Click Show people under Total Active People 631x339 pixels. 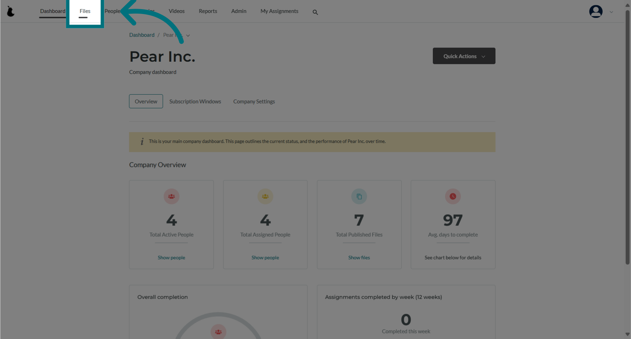tap(171, 258)
